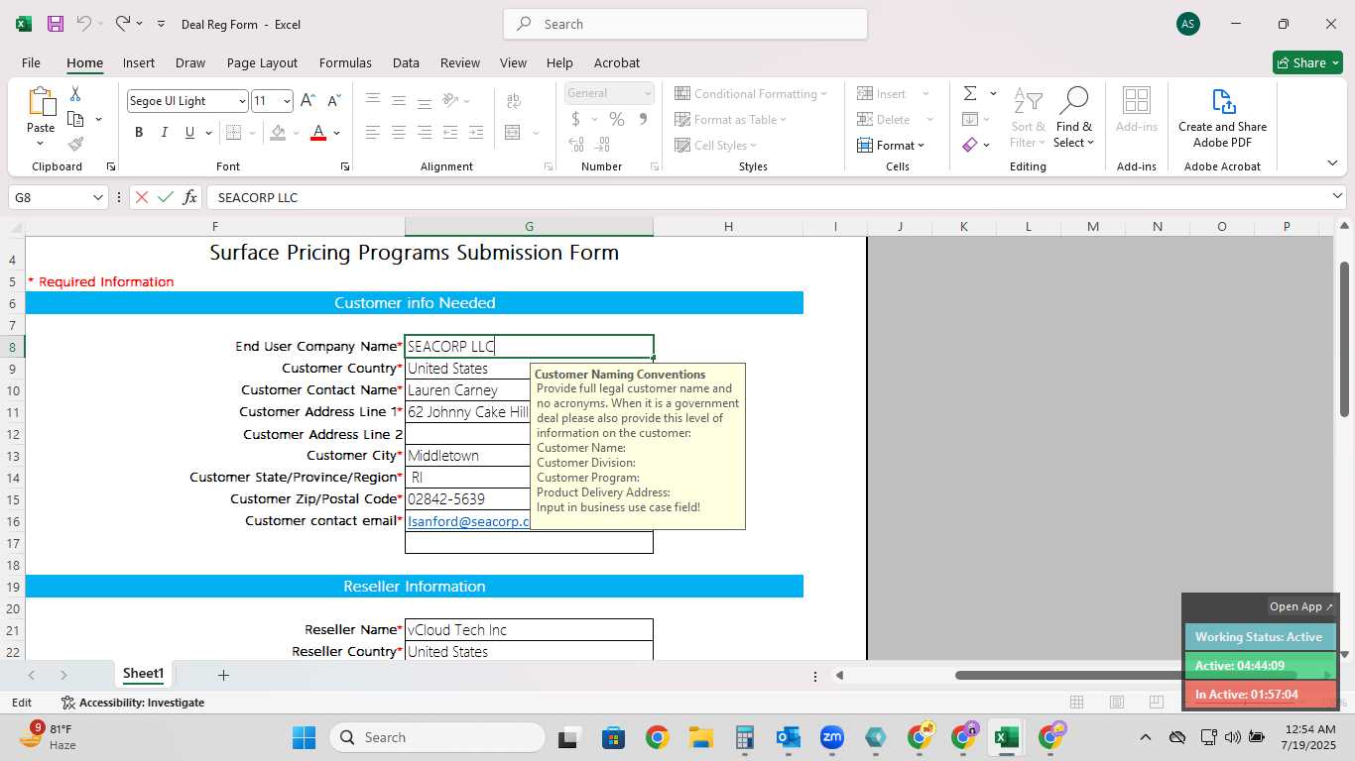Screen dimensions: 1355x761
Task: Open font color dropdown arrow
Action: 337,132
